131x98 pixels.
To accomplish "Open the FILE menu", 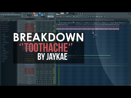I will coord(1,15).
